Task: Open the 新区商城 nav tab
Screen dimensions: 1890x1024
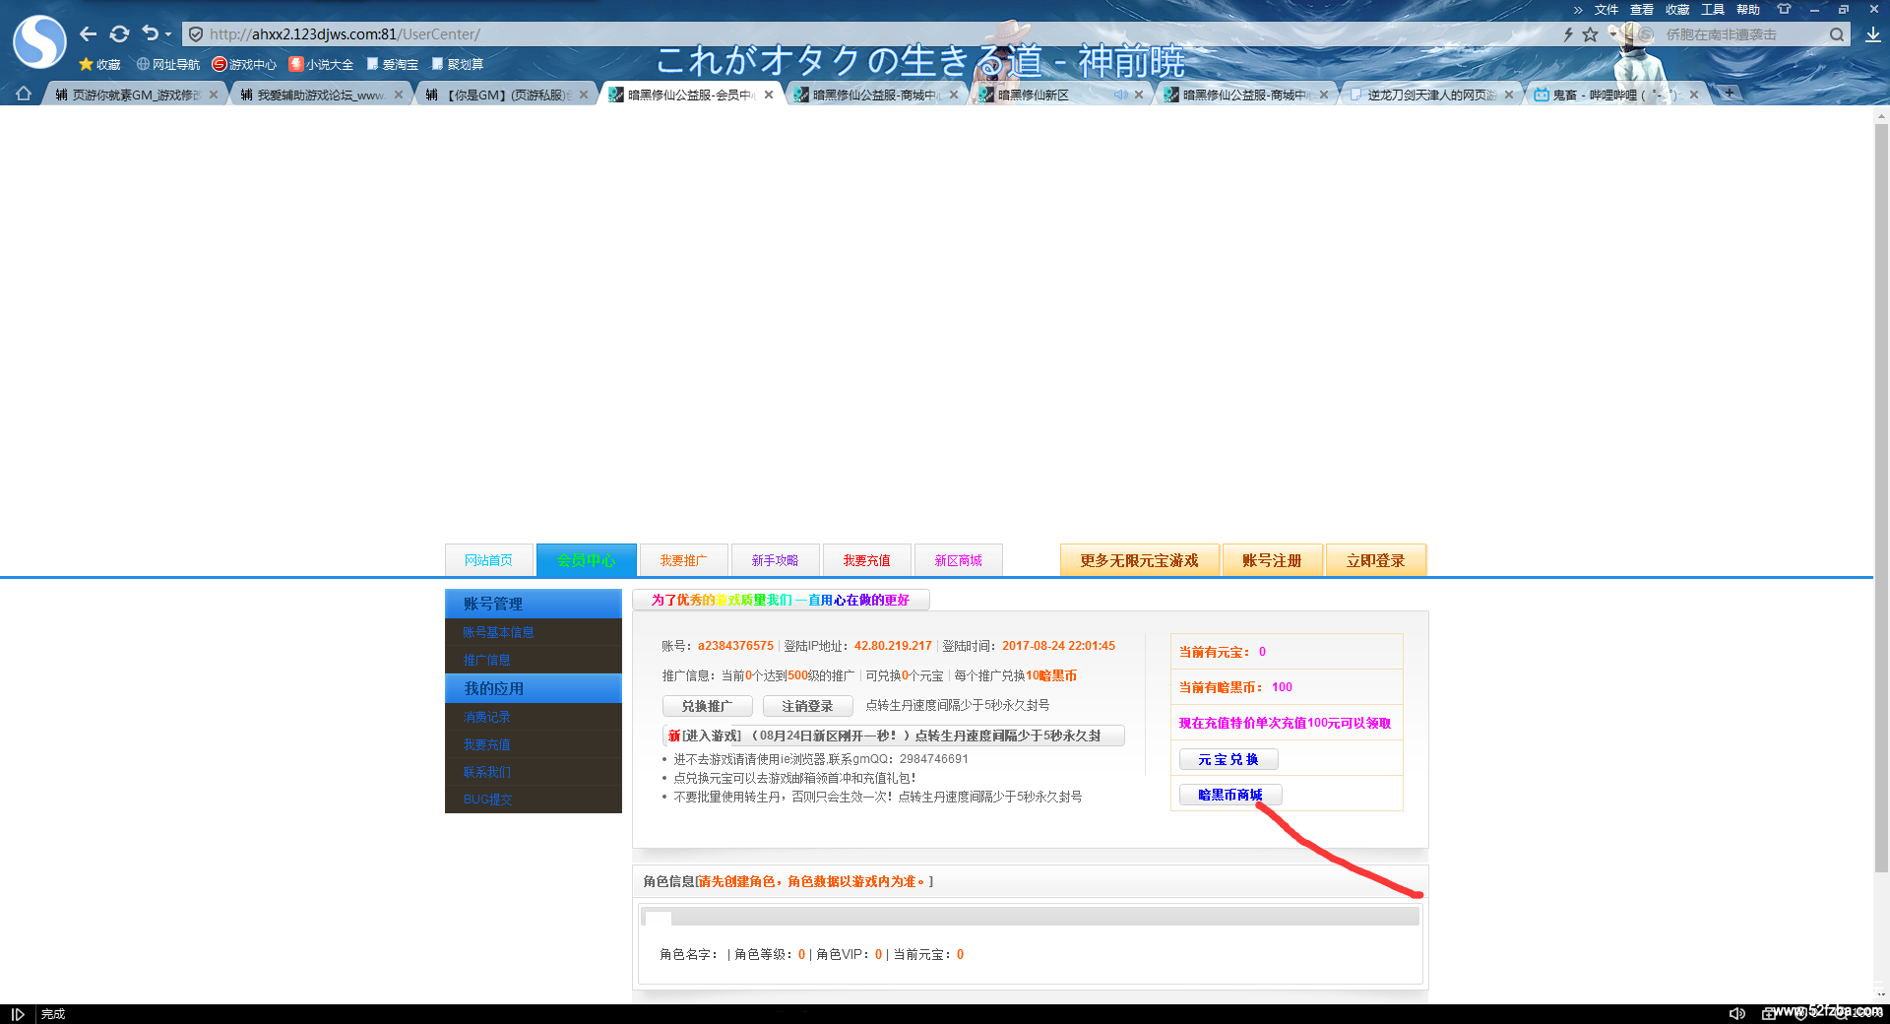Action: 959,560
